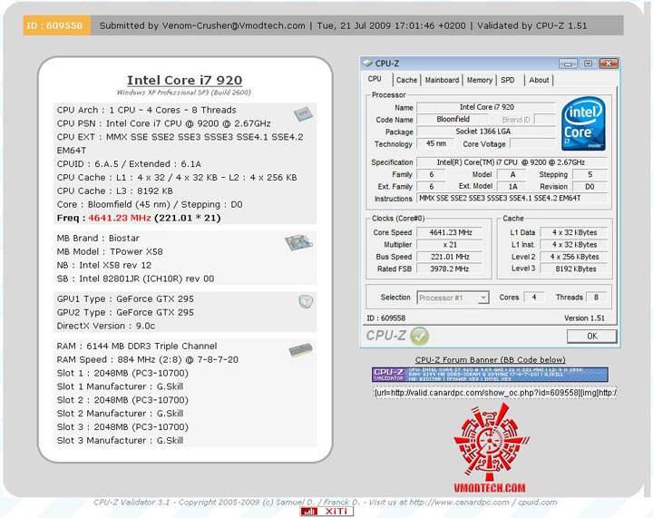Click the Name field showing Intel Core i7 920
Image resolution: width=653 pixels, height=518 pixels.
coord(486,107)
